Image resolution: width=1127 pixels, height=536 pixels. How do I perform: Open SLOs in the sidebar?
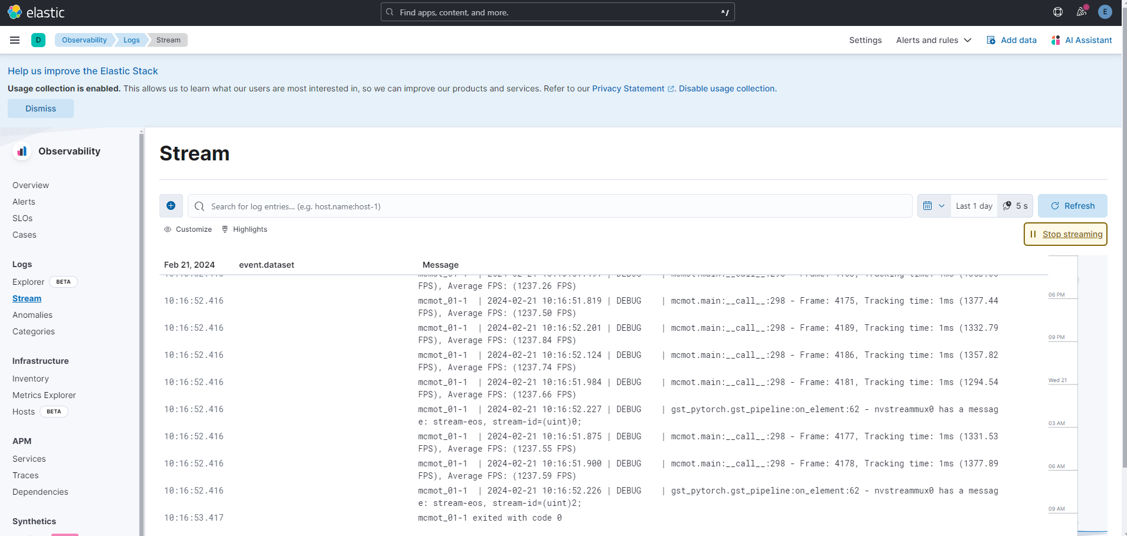[22, 218]
